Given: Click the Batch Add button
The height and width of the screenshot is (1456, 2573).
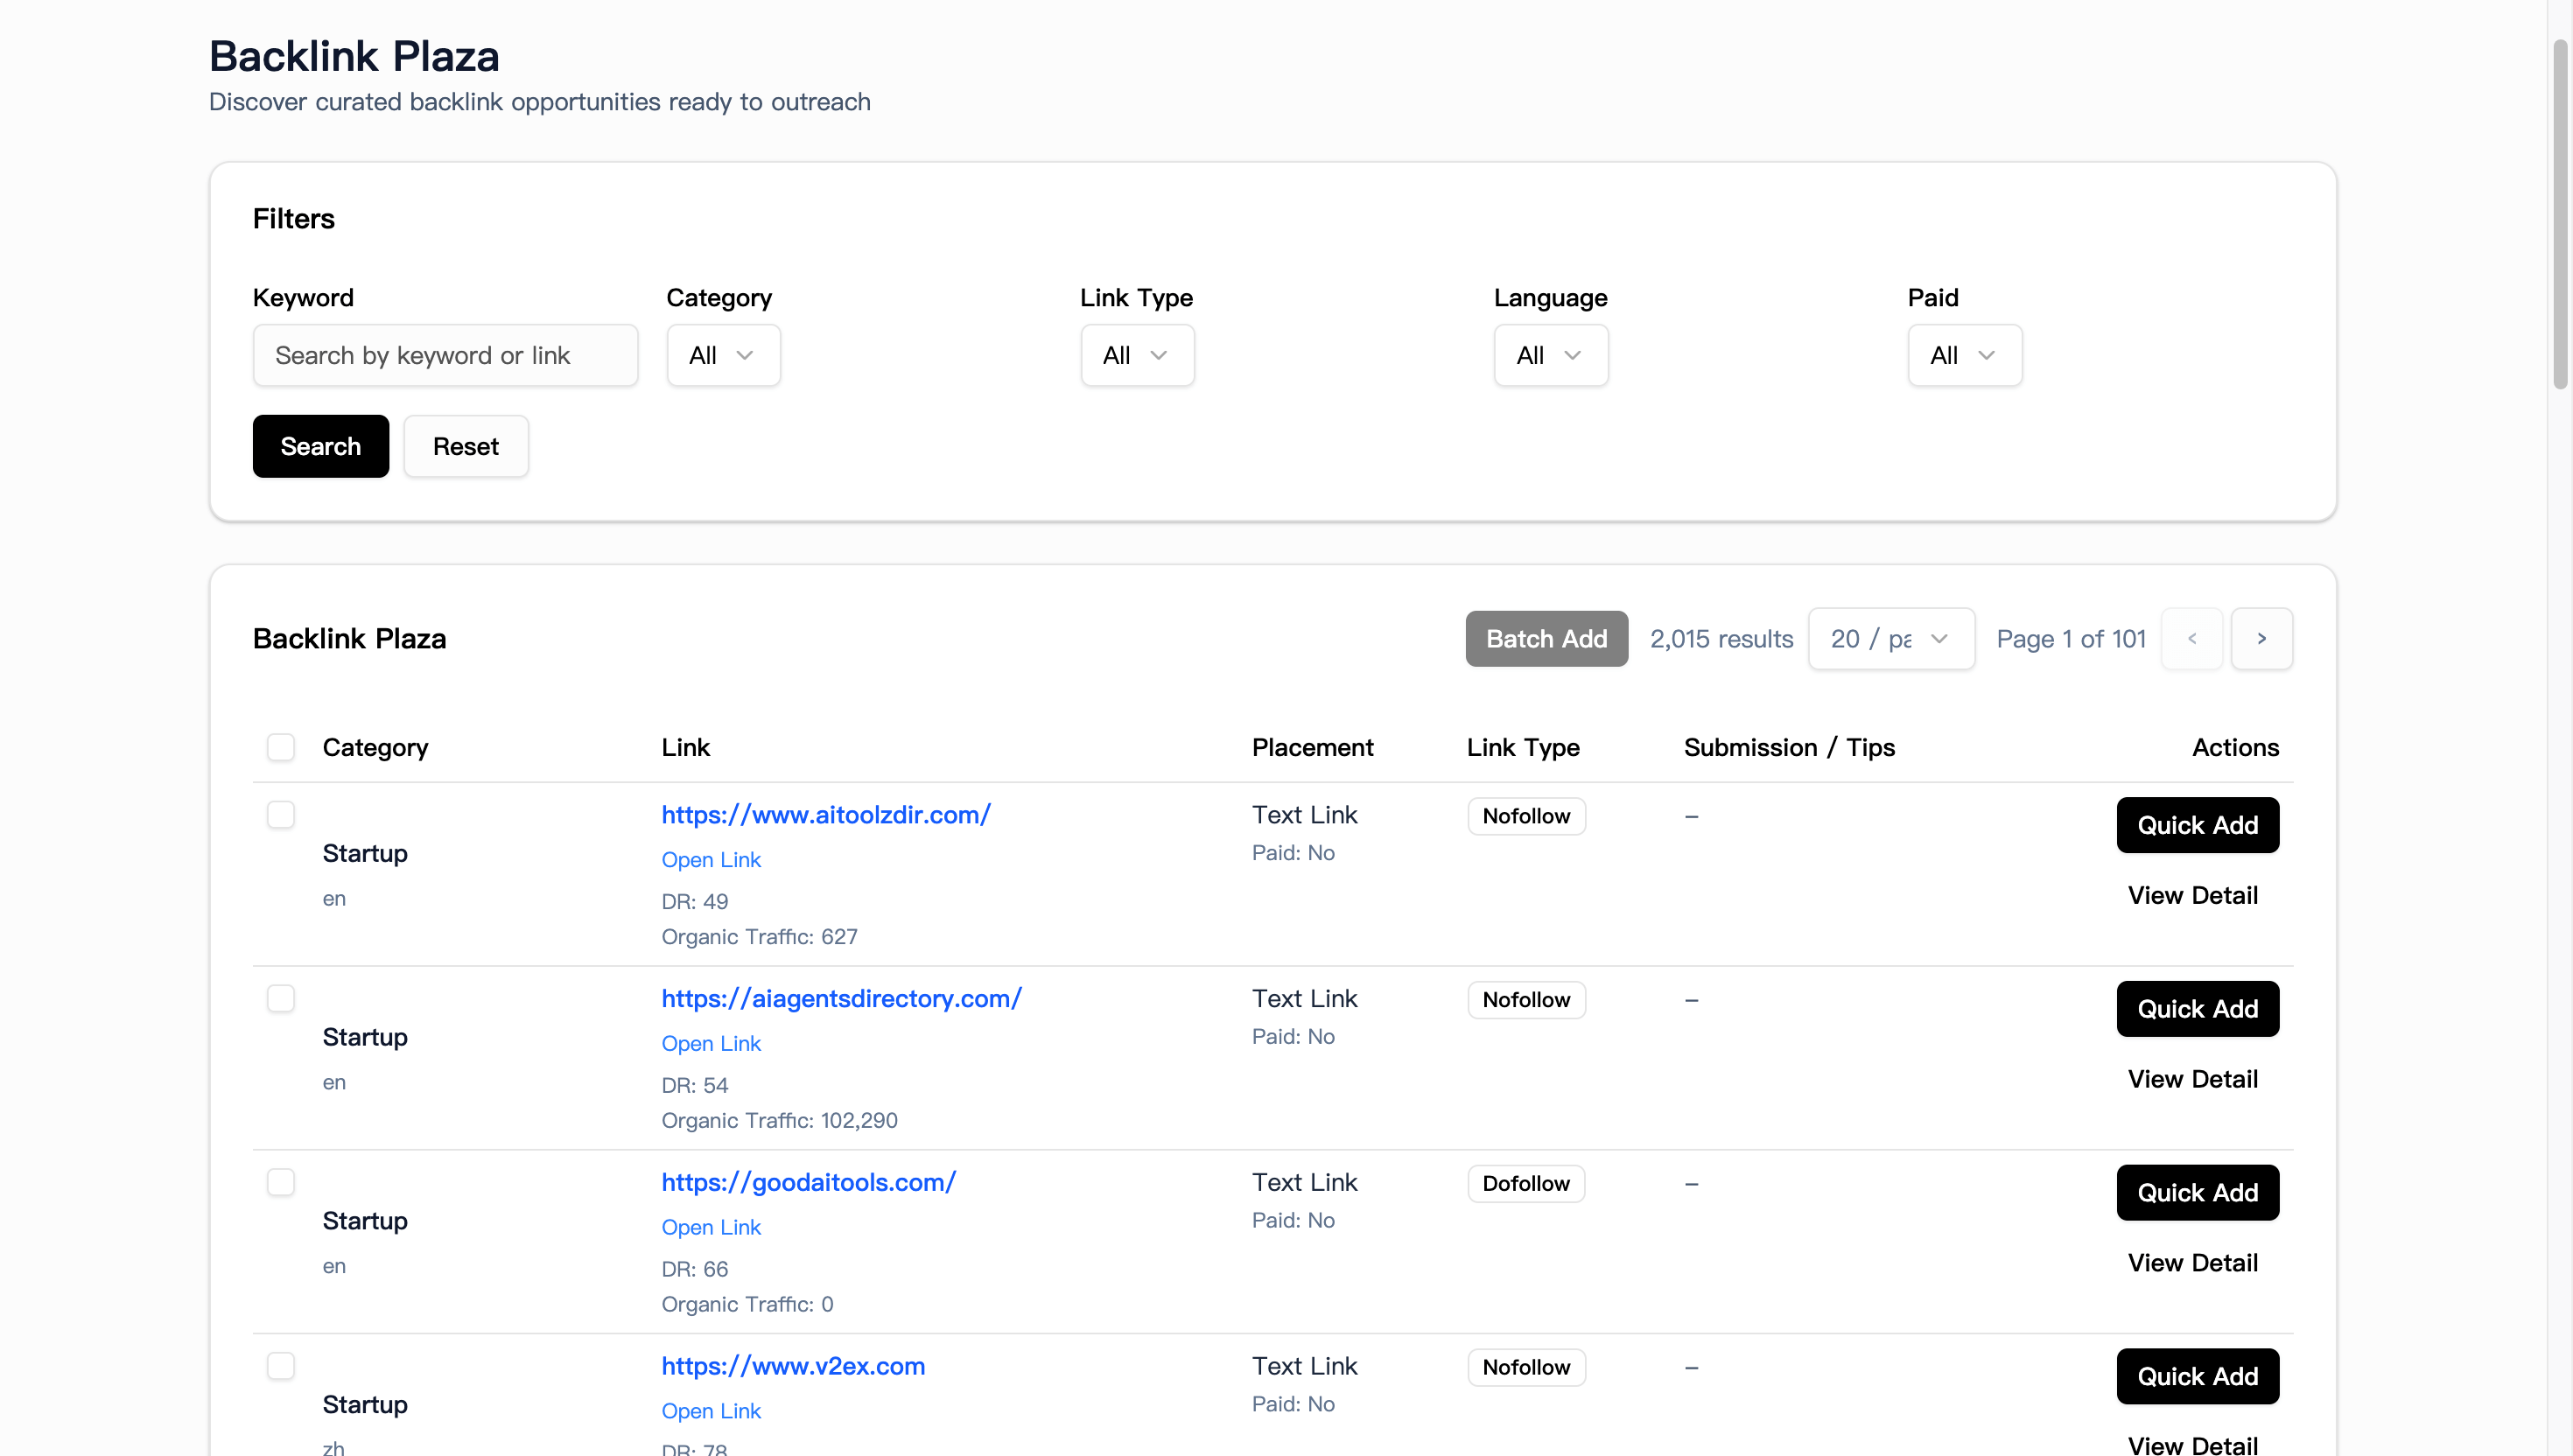Looking at the screenshot, I should tap(1545, 638).
